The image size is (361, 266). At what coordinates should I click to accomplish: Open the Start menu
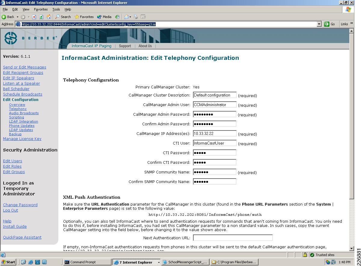[8, 262]
